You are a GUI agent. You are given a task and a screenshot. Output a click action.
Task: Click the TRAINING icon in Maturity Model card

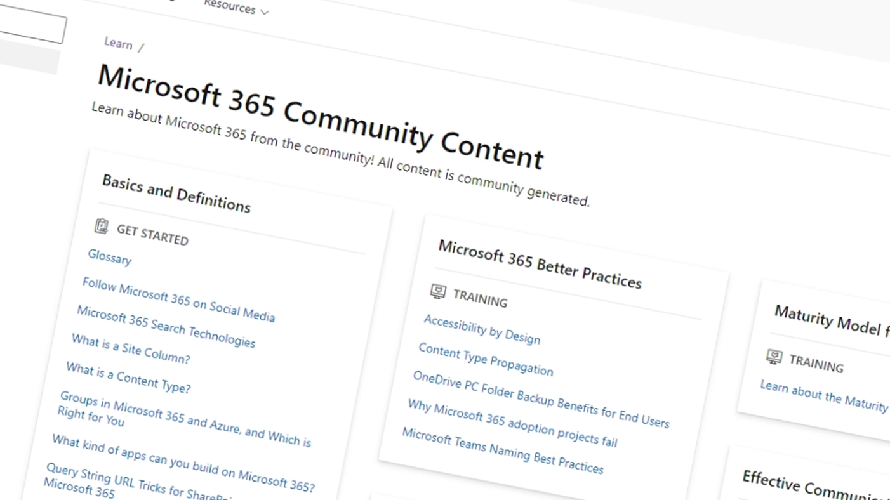point(773,357)
